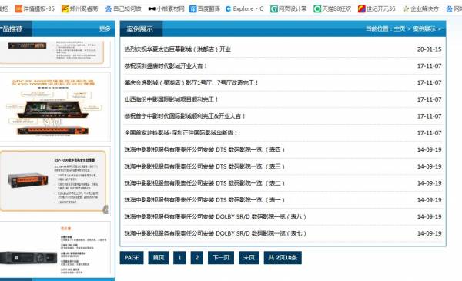This screenshot has width=462, height=281.
Task: Open the DOLBY SR/D 数码影院一览(表八) article
Action: click(x=216, y=217)
